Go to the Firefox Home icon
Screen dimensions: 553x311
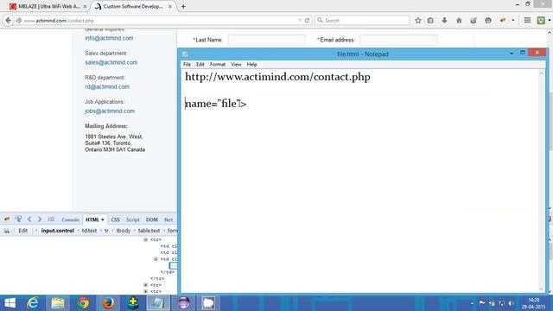pos(459,21)
